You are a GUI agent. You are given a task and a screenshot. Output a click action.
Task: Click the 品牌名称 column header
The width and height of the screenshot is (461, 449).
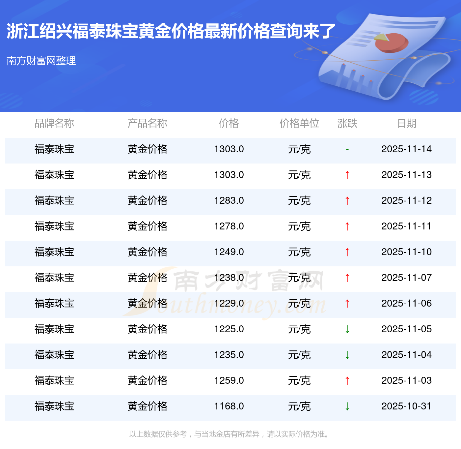pos(54,124)
